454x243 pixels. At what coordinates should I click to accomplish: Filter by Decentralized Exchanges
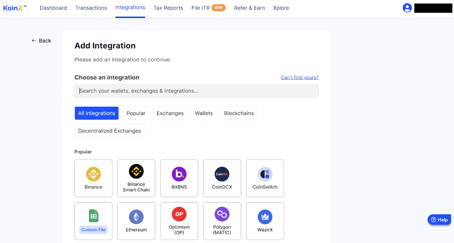point(110,131)
